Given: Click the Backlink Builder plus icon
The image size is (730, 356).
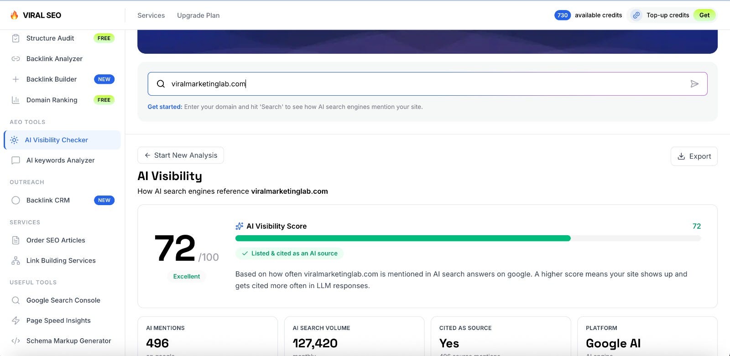Looking at the screenshot, I should pos(16,79).
